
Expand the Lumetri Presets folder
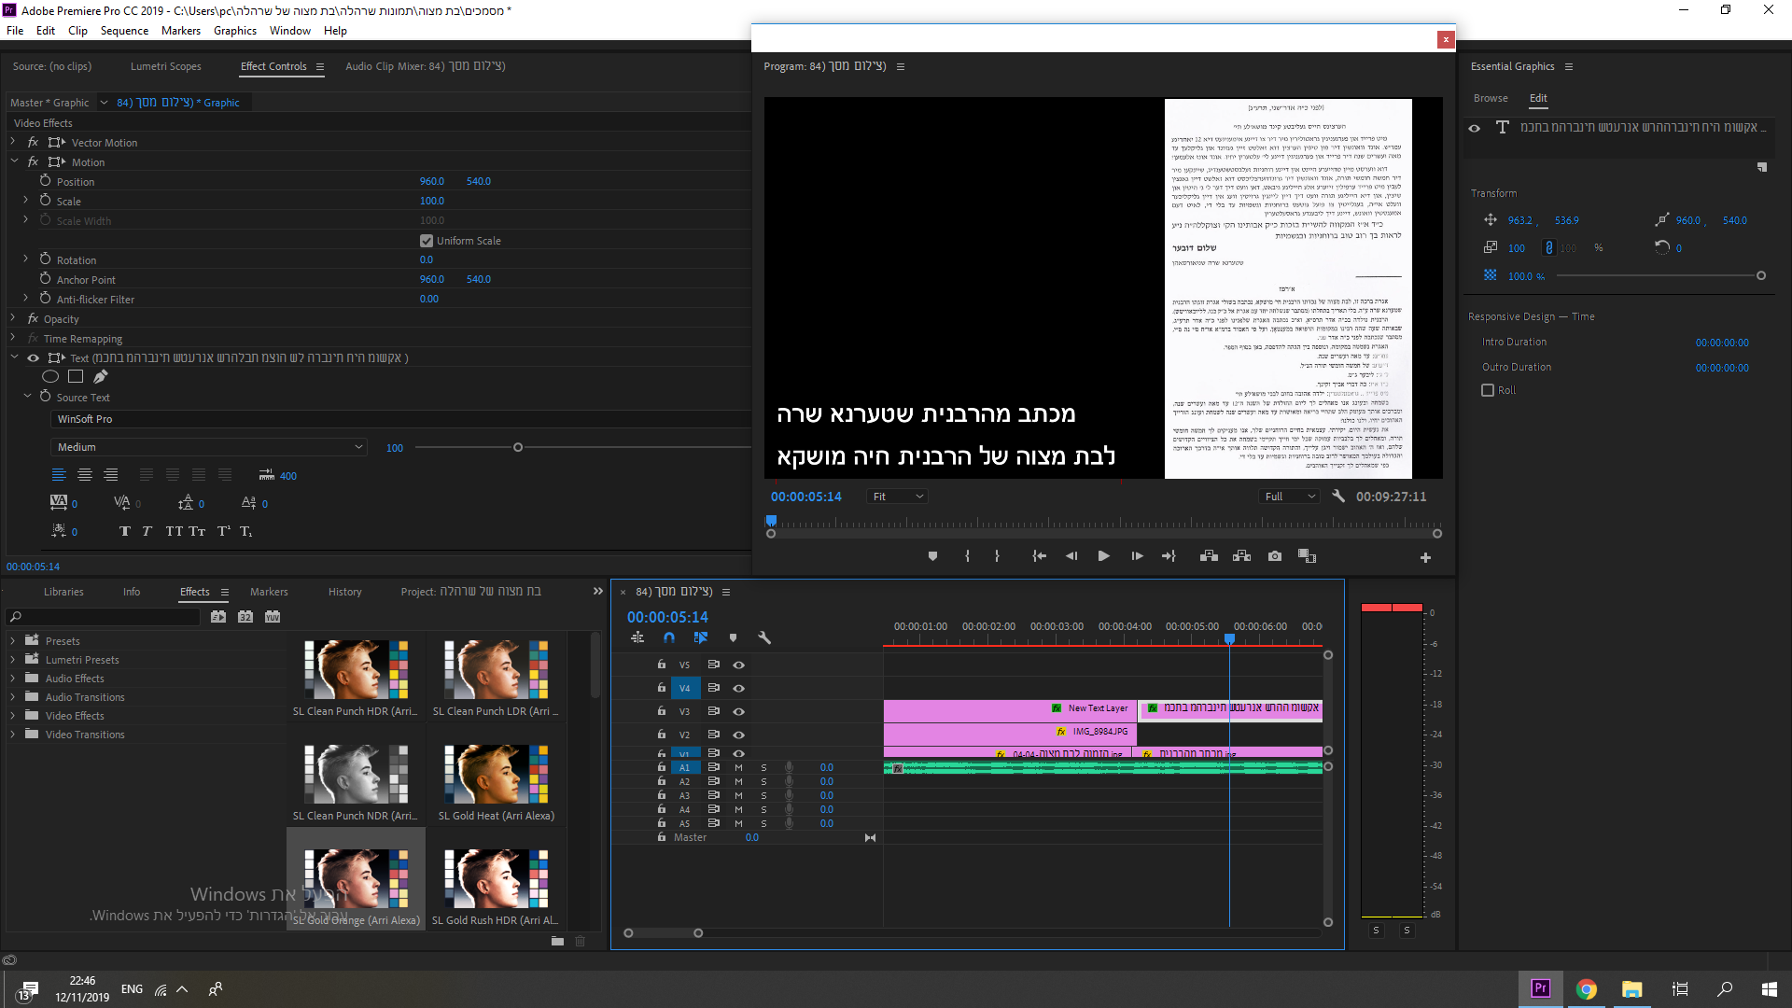click(x=12, y=660)
